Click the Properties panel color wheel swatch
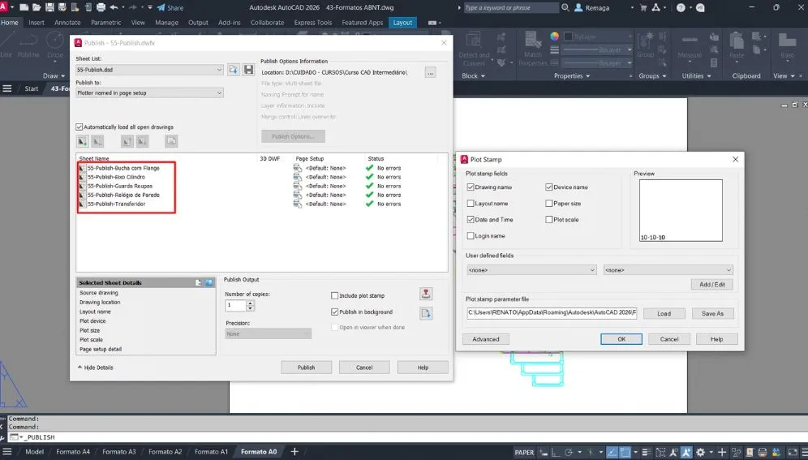Image resolution: width=808 pixels, height=460 pixels. coord(555,37)
